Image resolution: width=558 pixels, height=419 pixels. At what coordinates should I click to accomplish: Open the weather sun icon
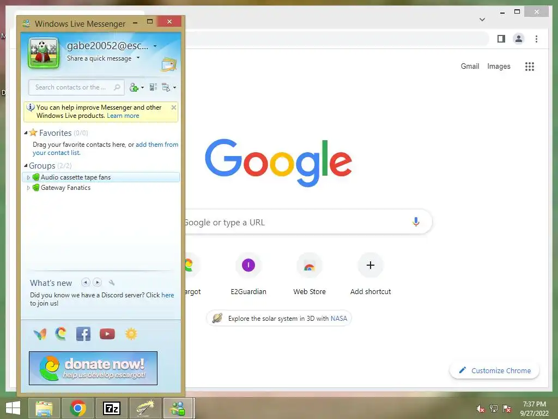[131, 334]
